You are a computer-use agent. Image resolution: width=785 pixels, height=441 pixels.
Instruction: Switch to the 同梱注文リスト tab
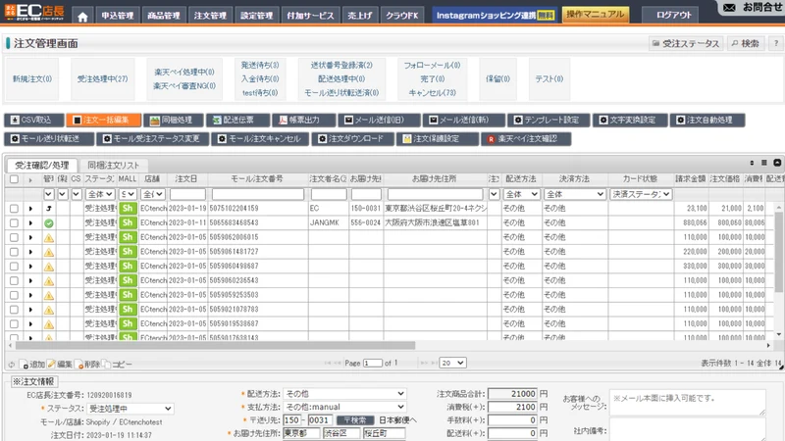(x=113, y=165)
